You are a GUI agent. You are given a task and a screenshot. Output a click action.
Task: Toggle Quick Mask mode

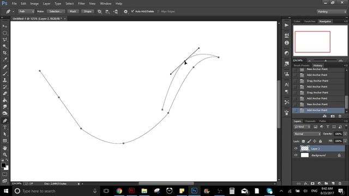point(5,174)
